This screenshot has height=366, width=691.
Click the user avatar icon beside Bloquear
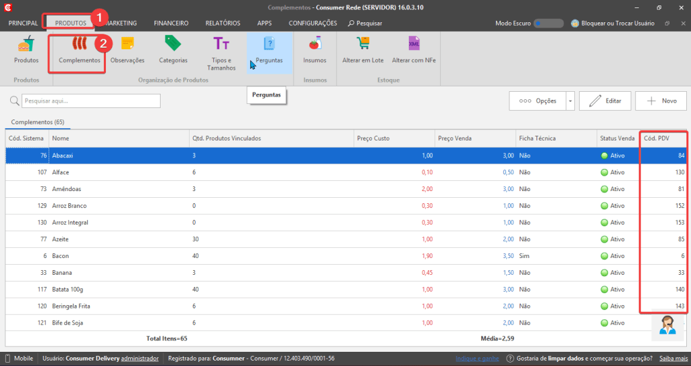pyautogui.click(x=575, y=24)
